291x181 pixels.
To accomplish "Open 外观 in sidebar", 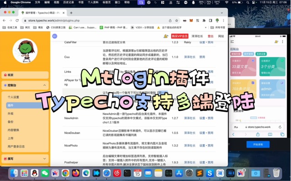I will 10,114.
